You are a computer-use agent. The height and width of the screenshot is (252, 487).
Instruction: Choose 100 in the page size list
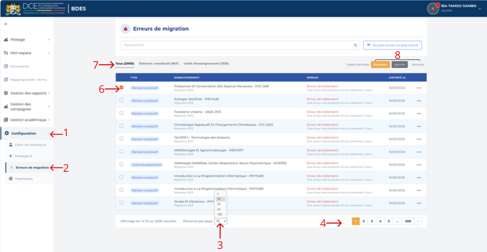220,214
